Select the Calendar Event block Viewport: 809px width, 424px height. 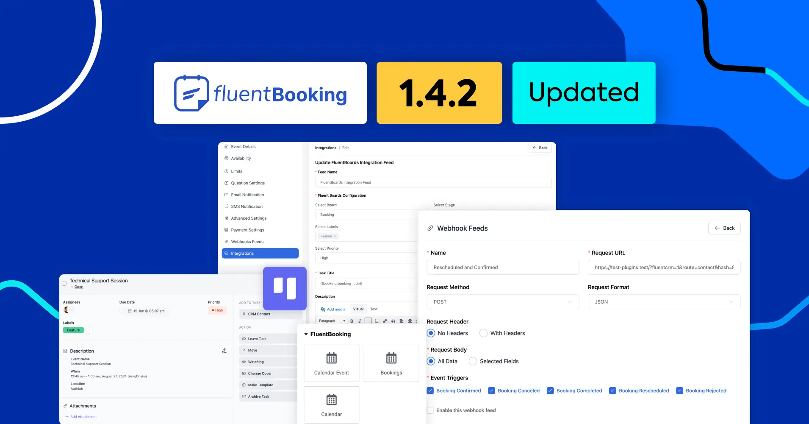pyautogui.click(x=331, y=363)
